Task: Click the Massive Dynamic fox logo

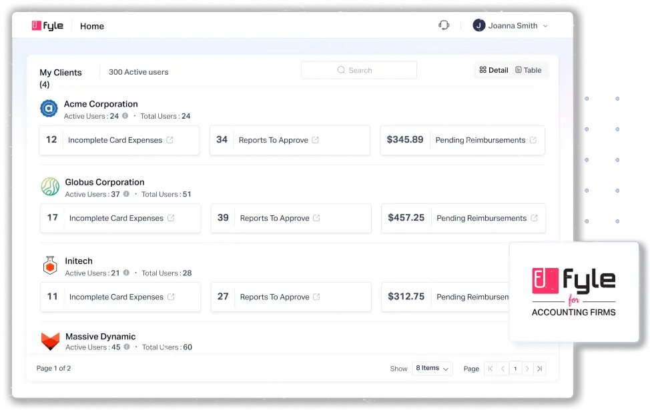Action: click(x=51, y=341)
